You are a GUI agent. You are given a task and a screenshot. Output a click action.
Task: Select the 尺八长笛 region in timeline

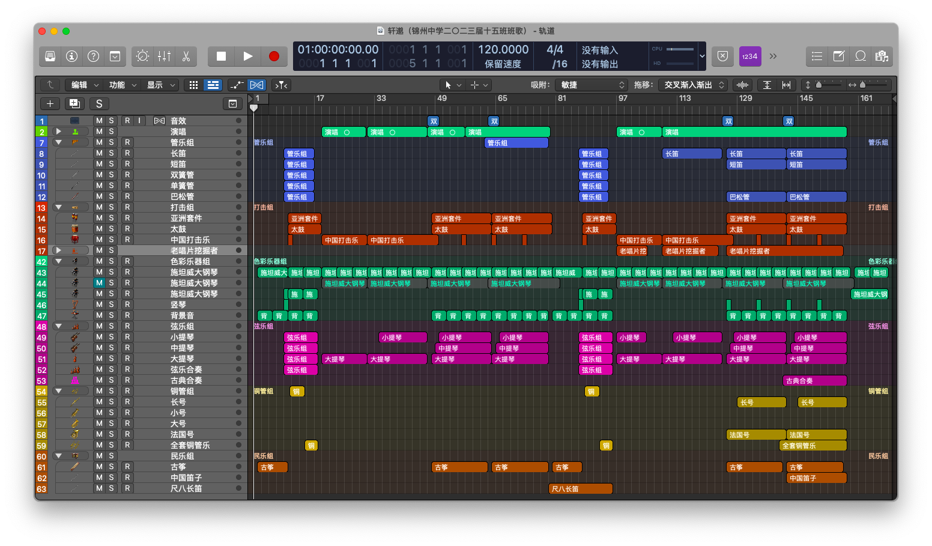coord(580,489)
